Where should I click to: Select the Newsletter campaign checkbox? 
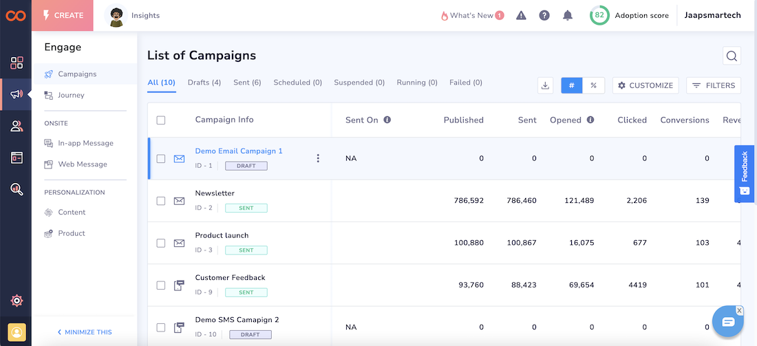[161, 201]
